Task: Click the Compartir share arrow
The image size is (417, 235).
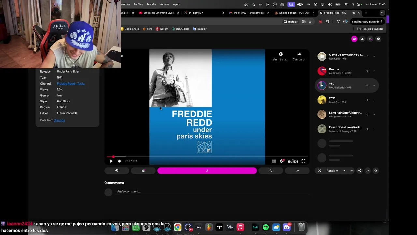Action: coord(299,54)
